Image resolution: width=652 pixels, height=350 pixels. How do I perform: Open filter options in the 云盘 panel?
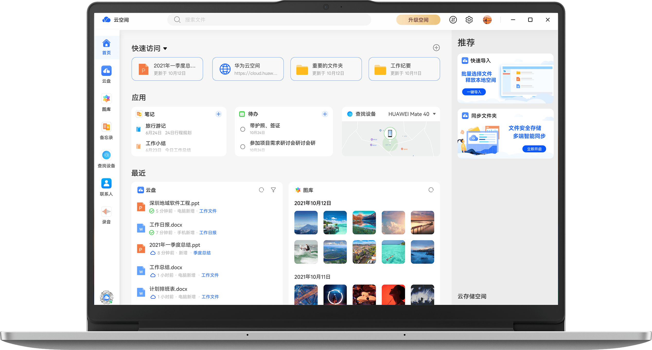[274, 190]
